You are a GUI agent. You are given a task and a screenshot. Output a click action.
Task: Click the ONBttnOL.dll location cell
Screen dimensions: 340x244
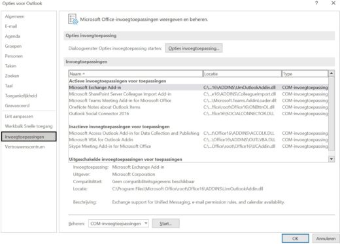239,107
